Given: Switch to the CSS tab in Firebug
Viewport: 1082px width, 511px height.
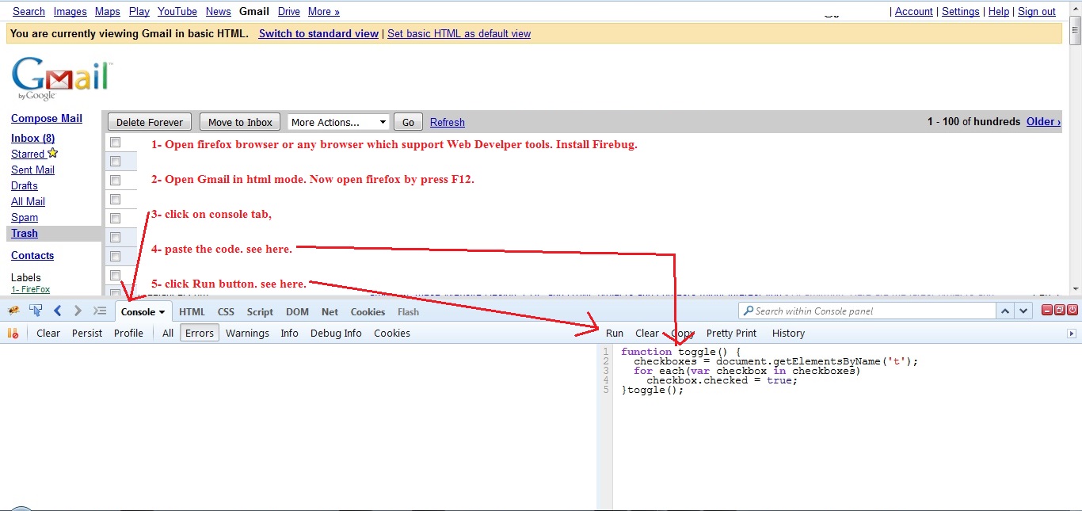Looking at the screenshot, I should coord(226,312).
